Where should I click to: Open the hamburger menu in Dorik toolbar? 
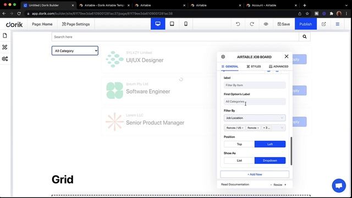point(337,24)
